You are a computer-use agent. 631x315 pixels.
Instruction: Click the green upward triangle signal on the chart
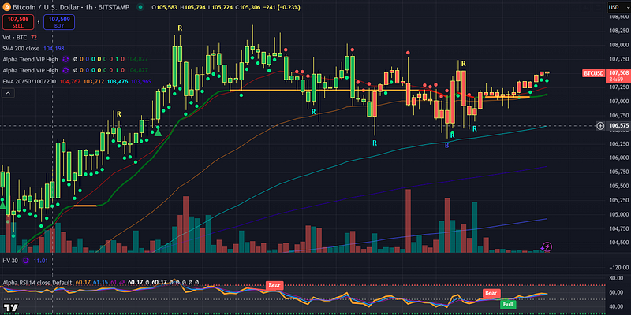[159, 131]
